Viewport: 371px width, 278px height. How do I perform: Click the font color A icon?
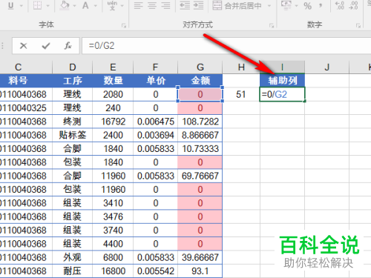click(85, 5)
